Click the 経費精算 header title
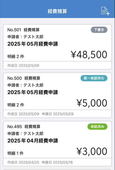This screenshot has width=115, height=170. (x=57, y=11)
